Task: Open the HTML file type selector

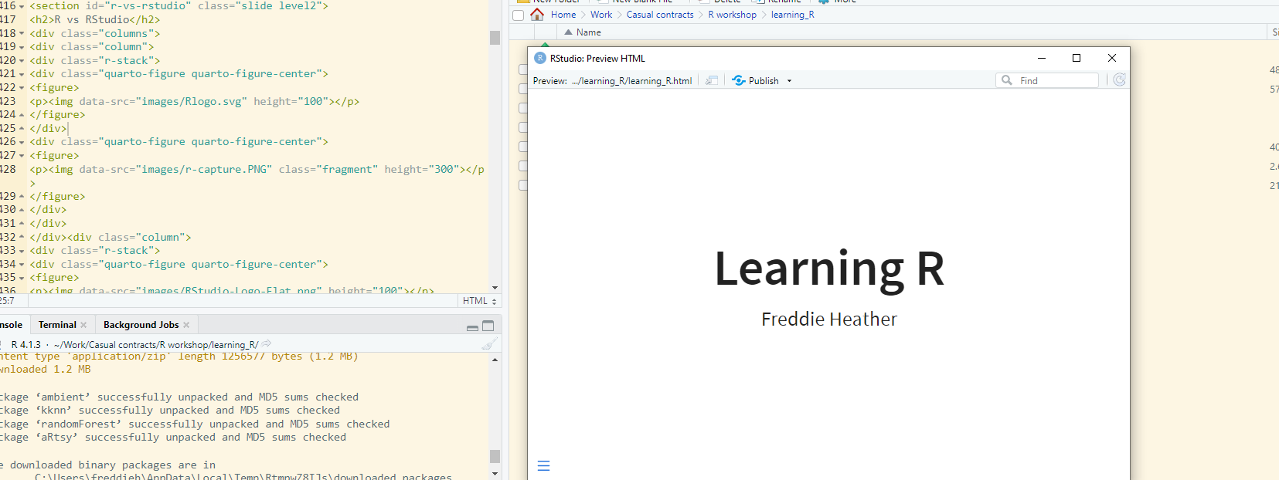Action: tap(479, 301)
